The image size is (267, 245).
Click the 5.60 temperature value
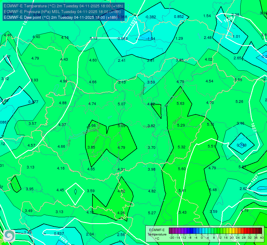click(182, 169)
